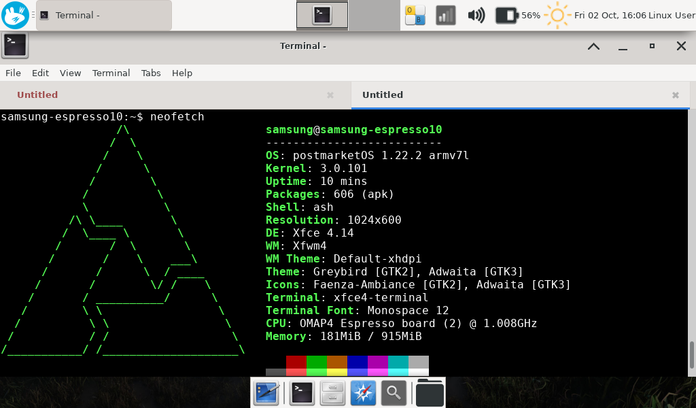Start the application finder with magnifier icon
Image resolution: width=696 pixels, height=408 pixels.
click(x=394, y=393)
